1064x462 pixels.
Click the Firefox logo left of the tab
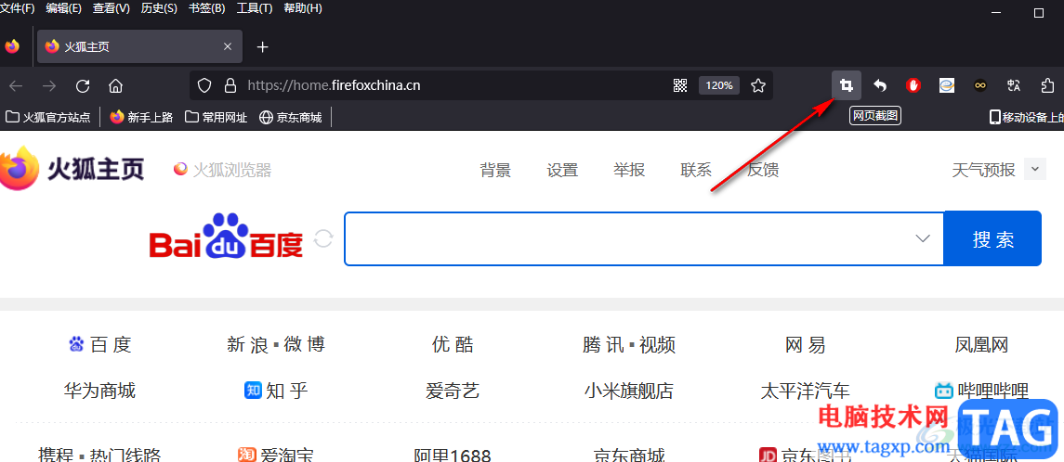coord(12,46)
